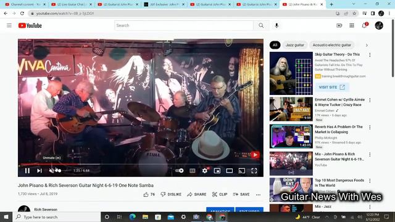Open options for Mix - Jazz
This screenshot has width=395, height=222.
coord(370,207)
